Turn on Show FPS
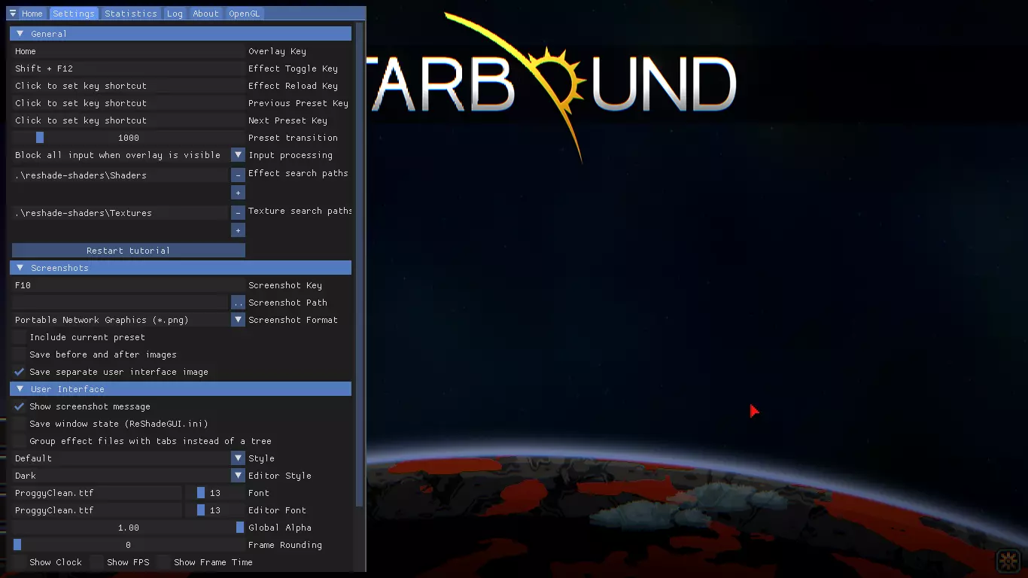 tap(96, 562)
